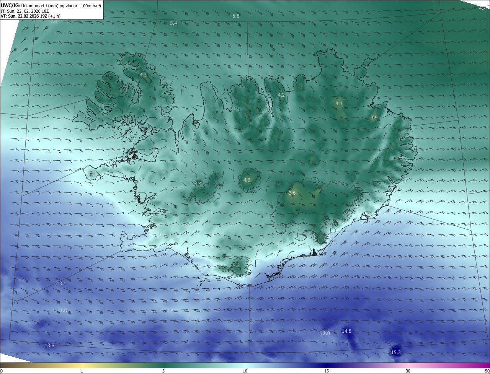Click the 11.8 value label

62,311
